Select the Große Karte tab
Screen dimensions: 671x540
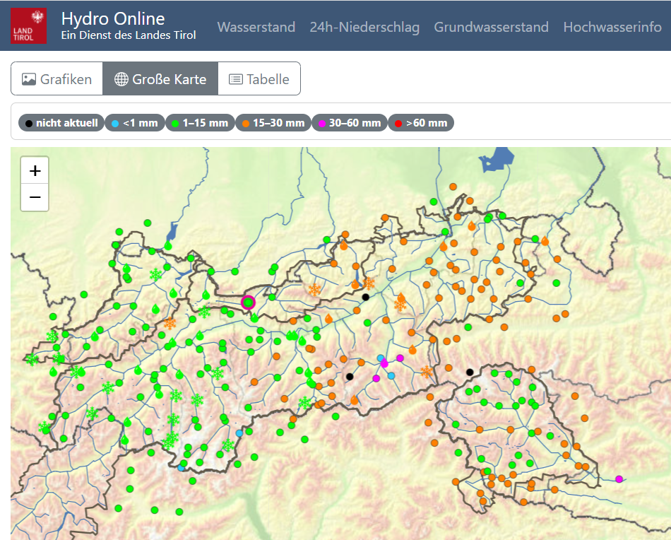coord(160,78)
